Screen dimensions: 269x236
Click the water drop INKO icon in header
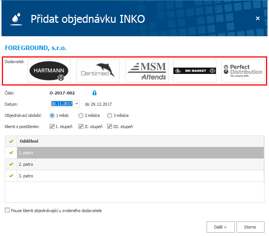(16, 19)
